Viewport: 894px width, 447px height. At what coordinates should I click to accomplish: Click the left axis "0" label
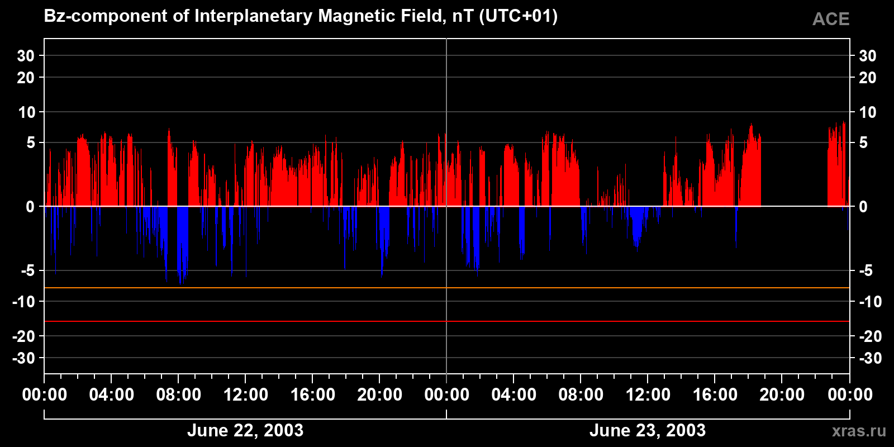[x=31, y=207]
